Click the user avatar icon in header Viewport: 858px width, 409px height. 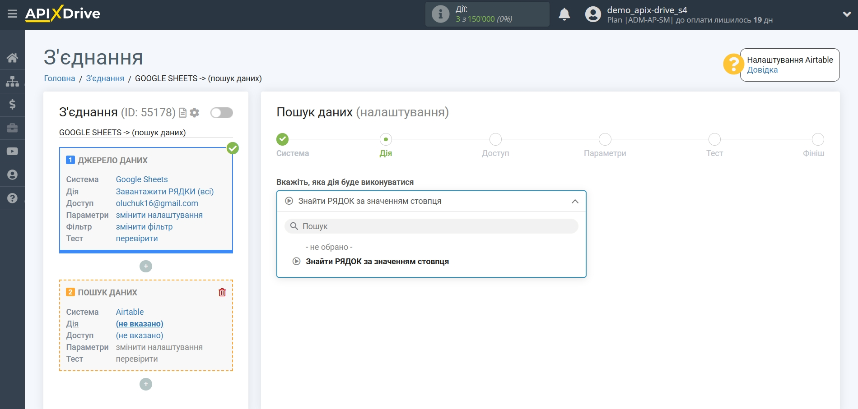click(593, 14)
